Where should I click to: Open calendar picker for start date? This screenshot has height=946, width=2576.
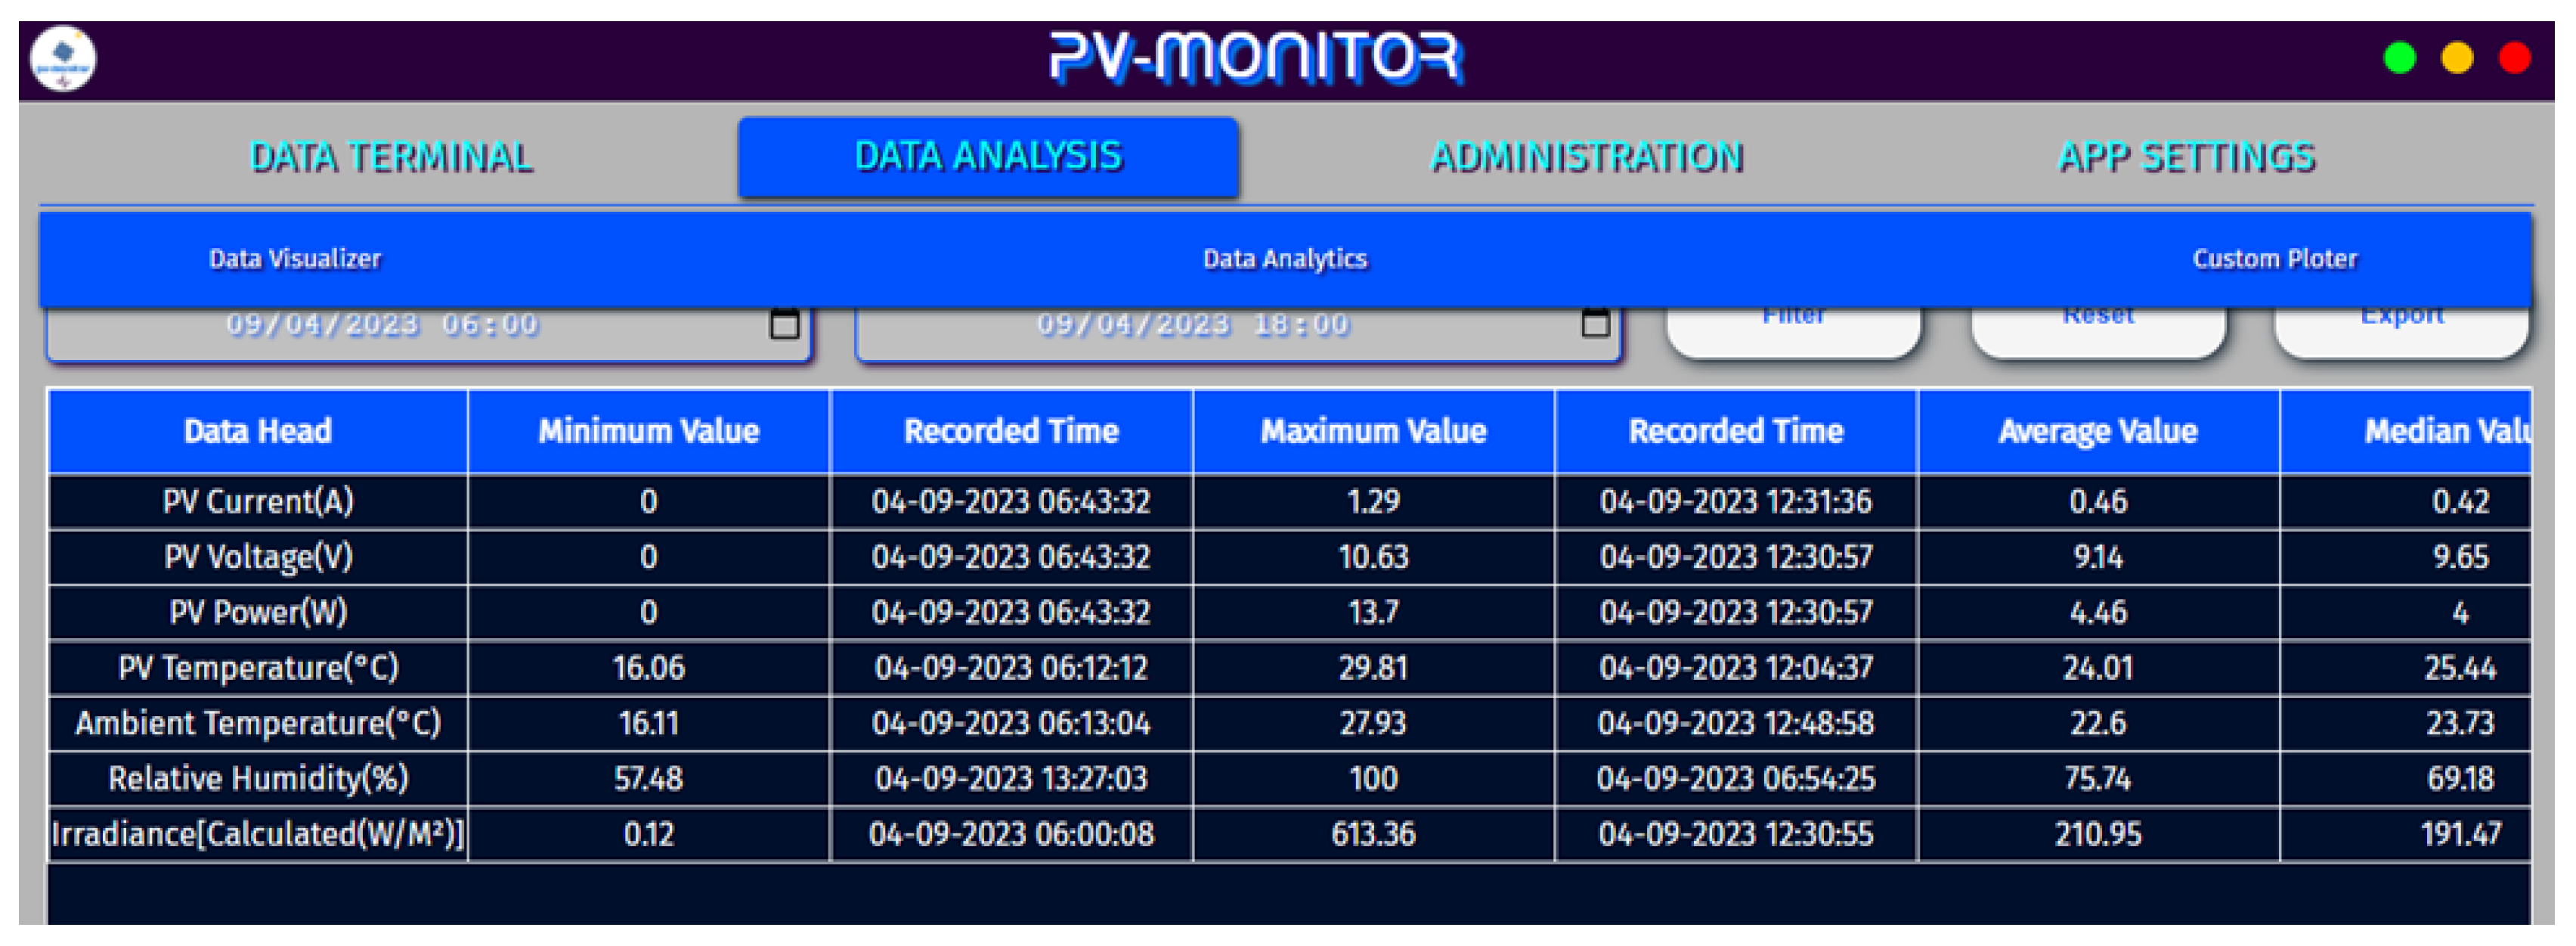pos(784,324)
